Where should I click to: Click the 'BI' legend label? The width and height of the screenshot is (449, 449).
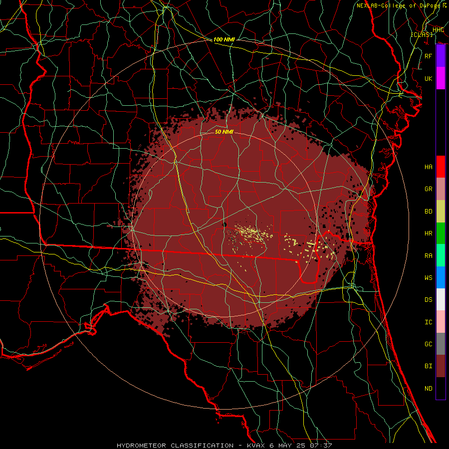429,366
